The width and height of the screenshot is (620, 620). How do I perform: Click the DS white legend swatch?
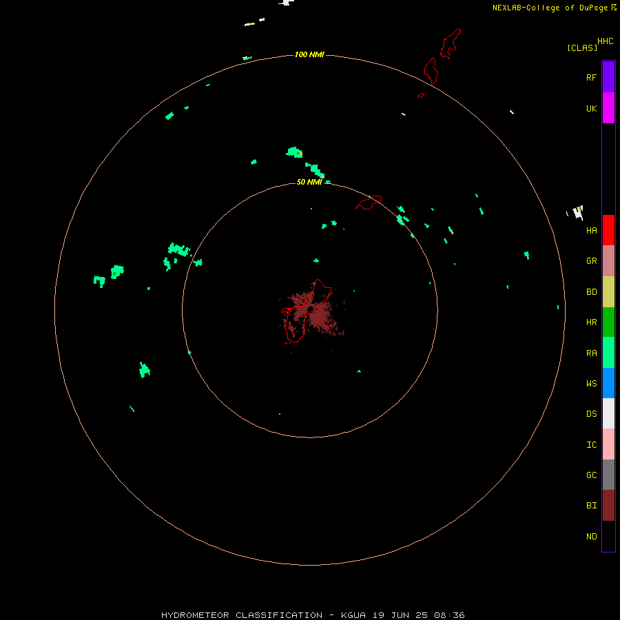608,413
